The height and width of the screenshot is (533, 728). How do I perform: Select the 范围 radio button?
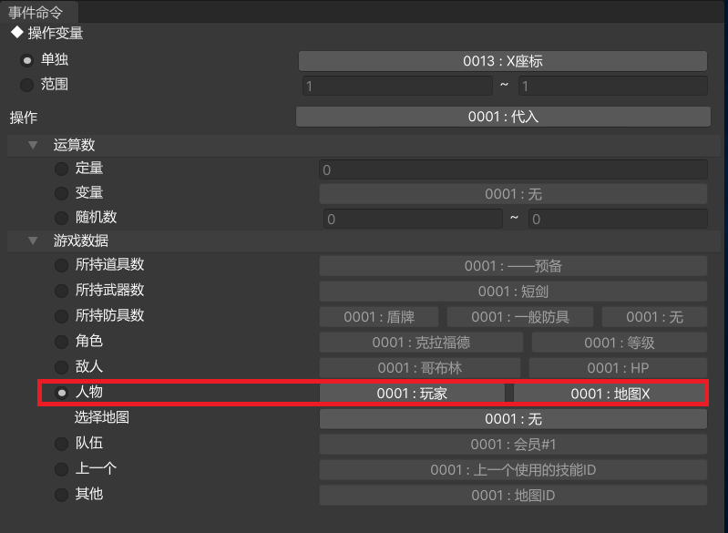(x=27, y=85)
